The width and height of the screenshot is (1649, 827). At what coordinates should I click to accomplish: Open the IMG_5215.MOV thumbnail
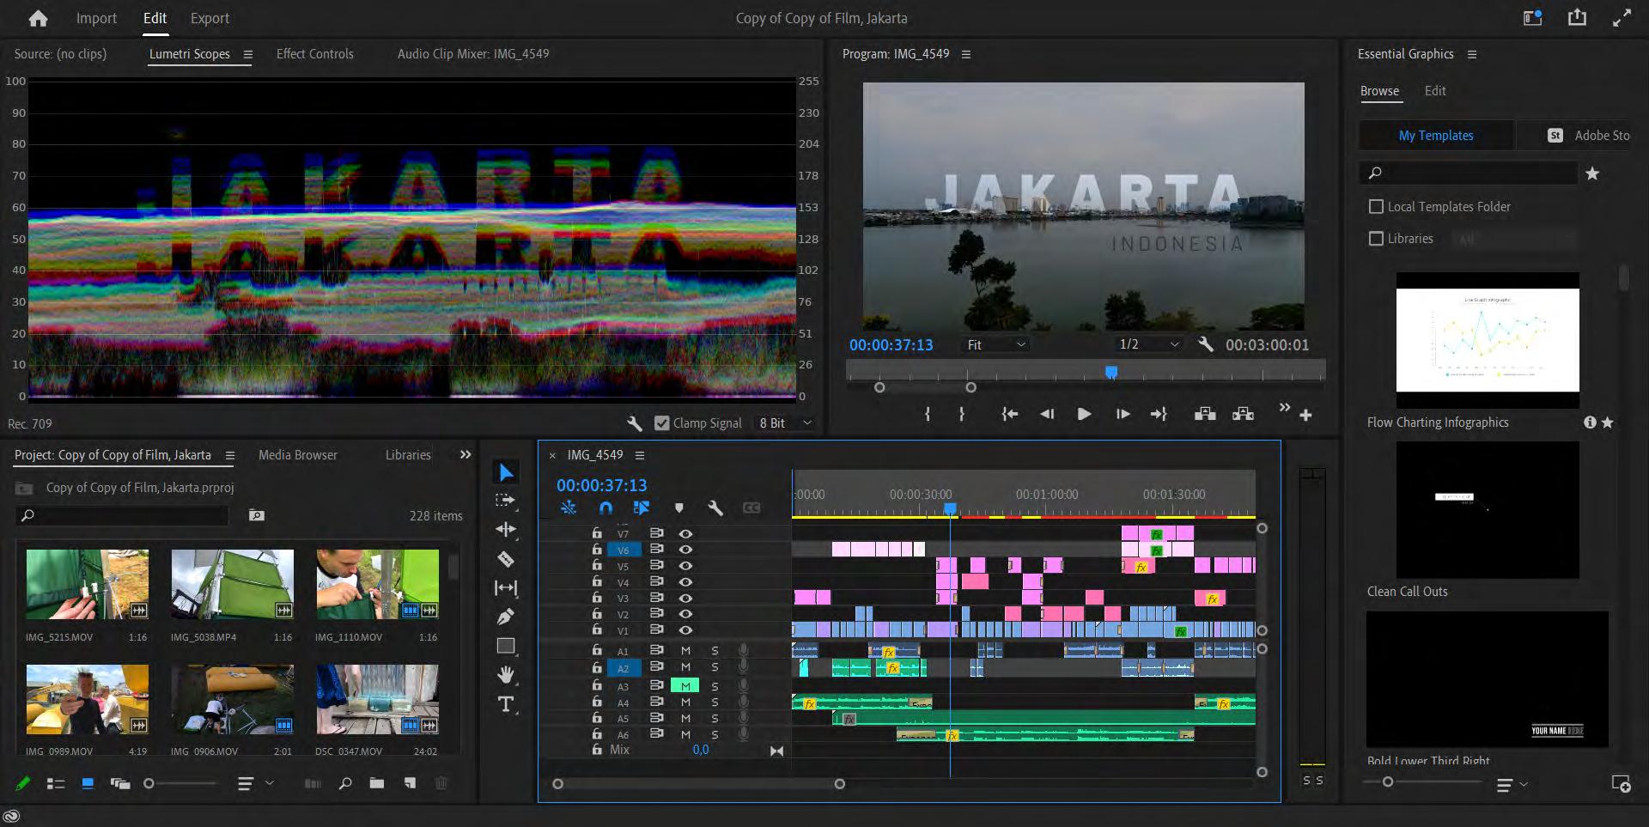pyautogui.click(x=88, y=585)
